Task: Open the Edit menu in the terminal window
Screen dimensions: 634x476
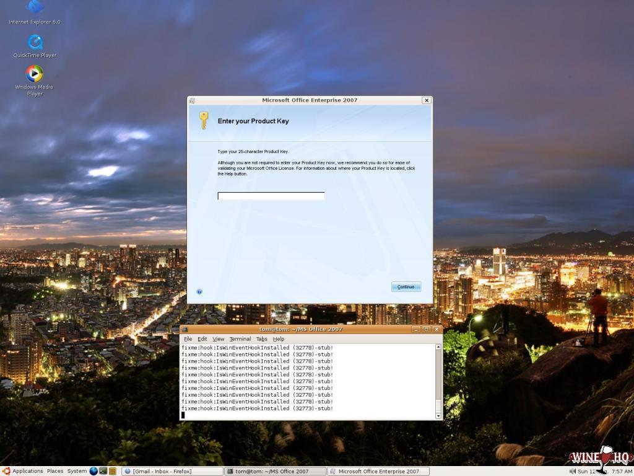Action: click(x=202, y=339)
